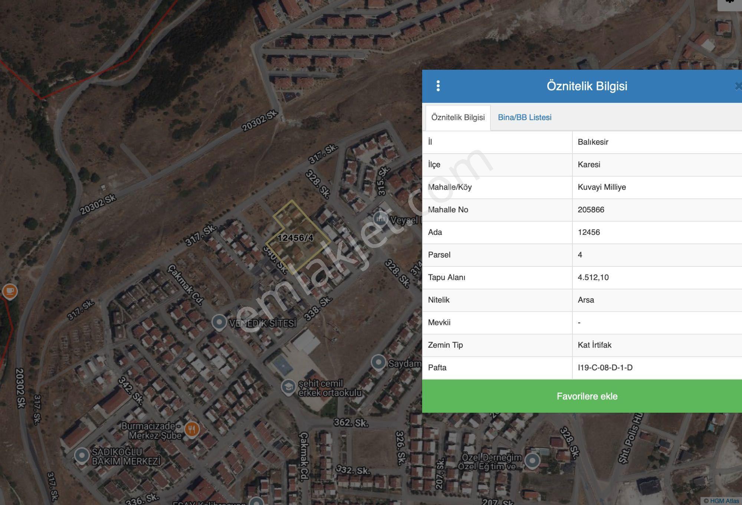Click the ESAY Kalibrasyon pin at bottom
The image size is (742, 505).
point(256,502)
